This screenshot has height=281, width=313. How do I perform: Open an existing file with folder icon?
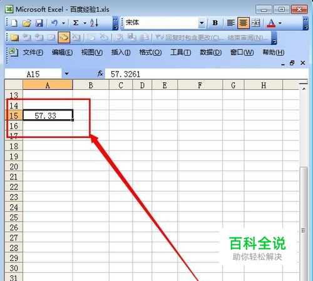pyautogui.click(x=27, y=23)
